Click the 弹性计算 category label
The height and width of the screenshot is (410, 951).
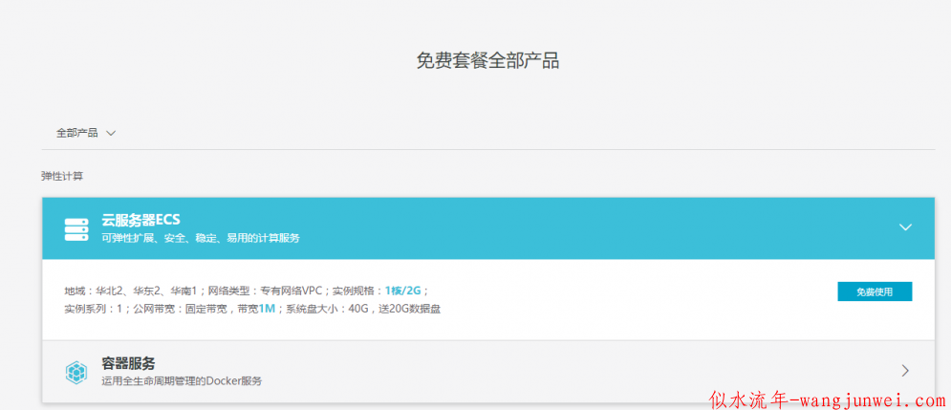[x=62, y=177]
